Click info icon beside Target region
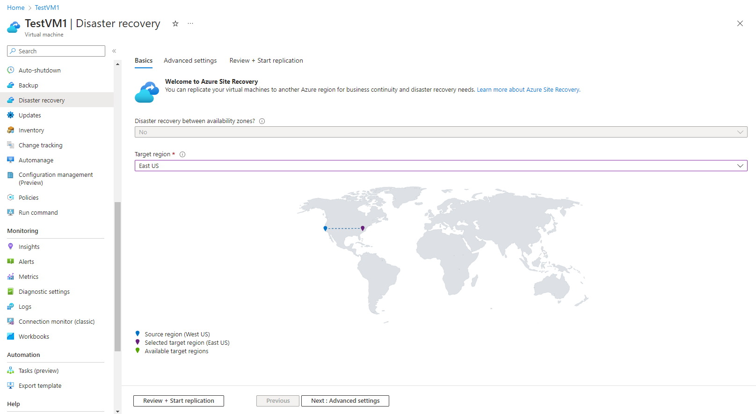Screen dimensions: 756x414 182,154
